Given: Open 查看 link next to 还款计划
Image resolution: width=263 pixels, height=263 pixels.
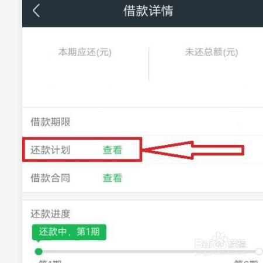Looking at the screenshot, I should [x=112, y=150].
